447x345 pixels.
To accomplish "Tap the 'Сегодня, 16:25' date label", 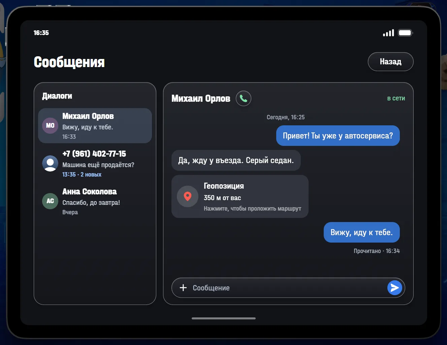I will pyautogui.click(x=286, y=117).
